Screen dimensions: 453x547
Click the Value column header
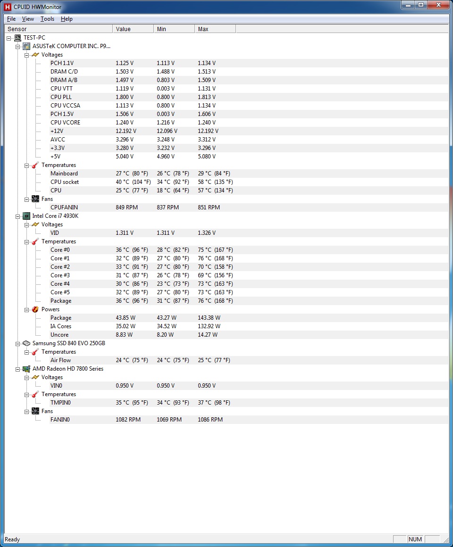(133, 29)
